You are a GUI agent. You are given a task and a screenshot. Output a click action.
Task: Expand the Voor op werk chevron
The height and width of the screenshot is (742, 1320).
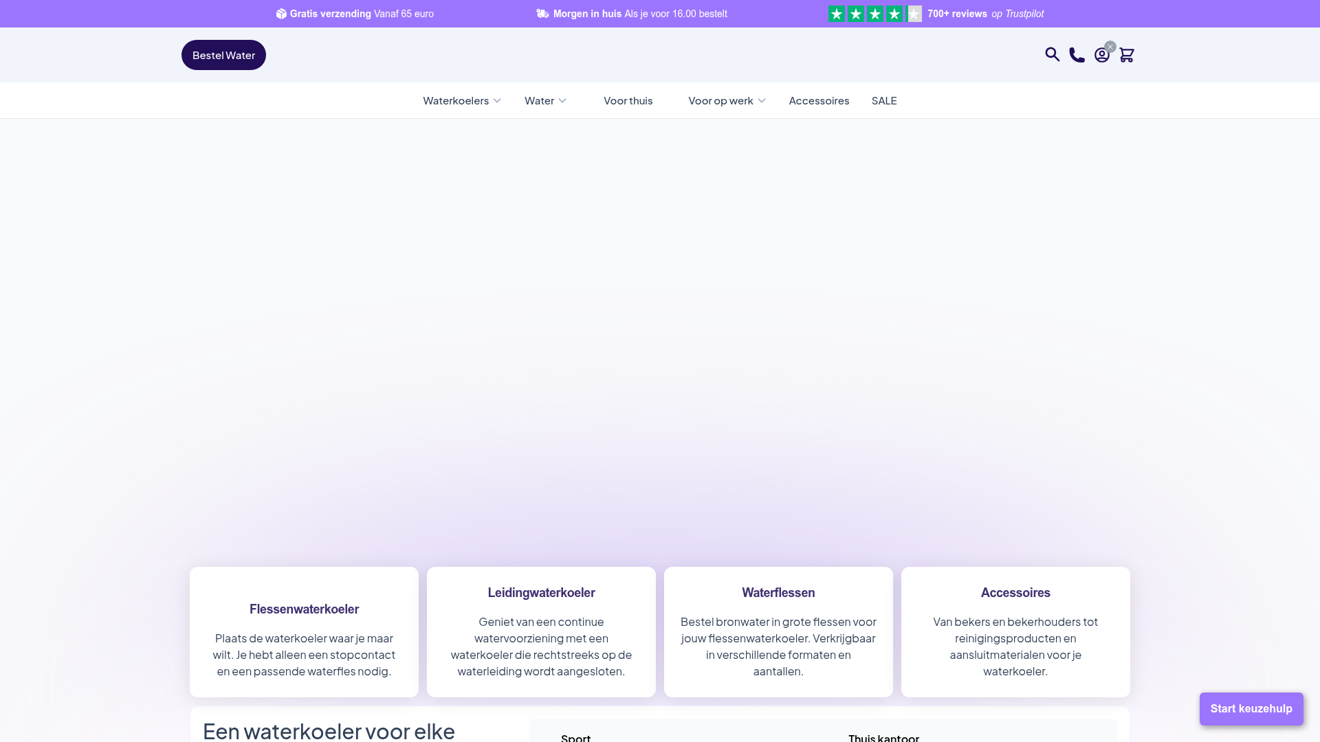(x=762, y=101)
